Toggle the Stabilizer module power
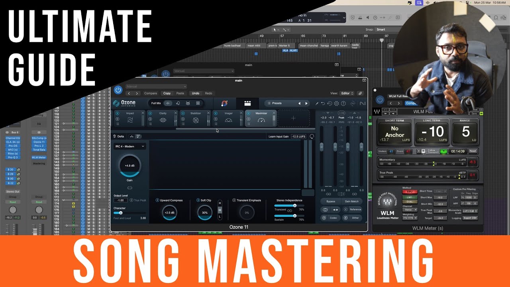 (183, 113)
